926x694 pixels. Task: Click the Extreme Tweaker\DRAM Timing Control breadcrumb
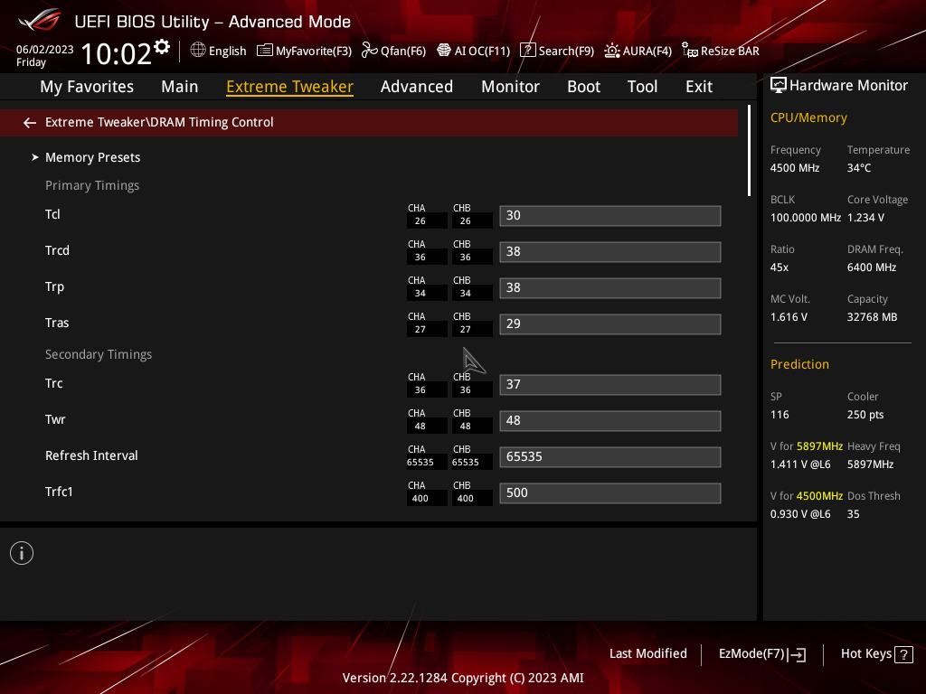coord(159,122)
